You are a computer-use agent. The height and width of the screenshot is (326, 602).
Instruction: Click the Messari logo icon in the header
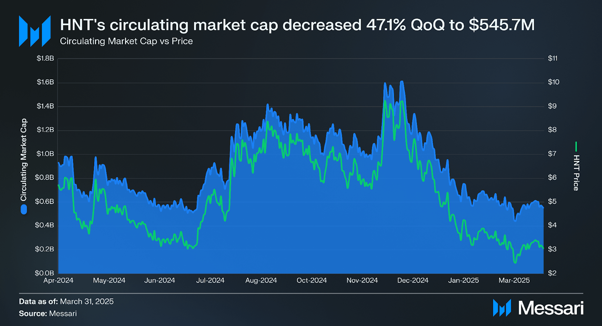(35, 31)
